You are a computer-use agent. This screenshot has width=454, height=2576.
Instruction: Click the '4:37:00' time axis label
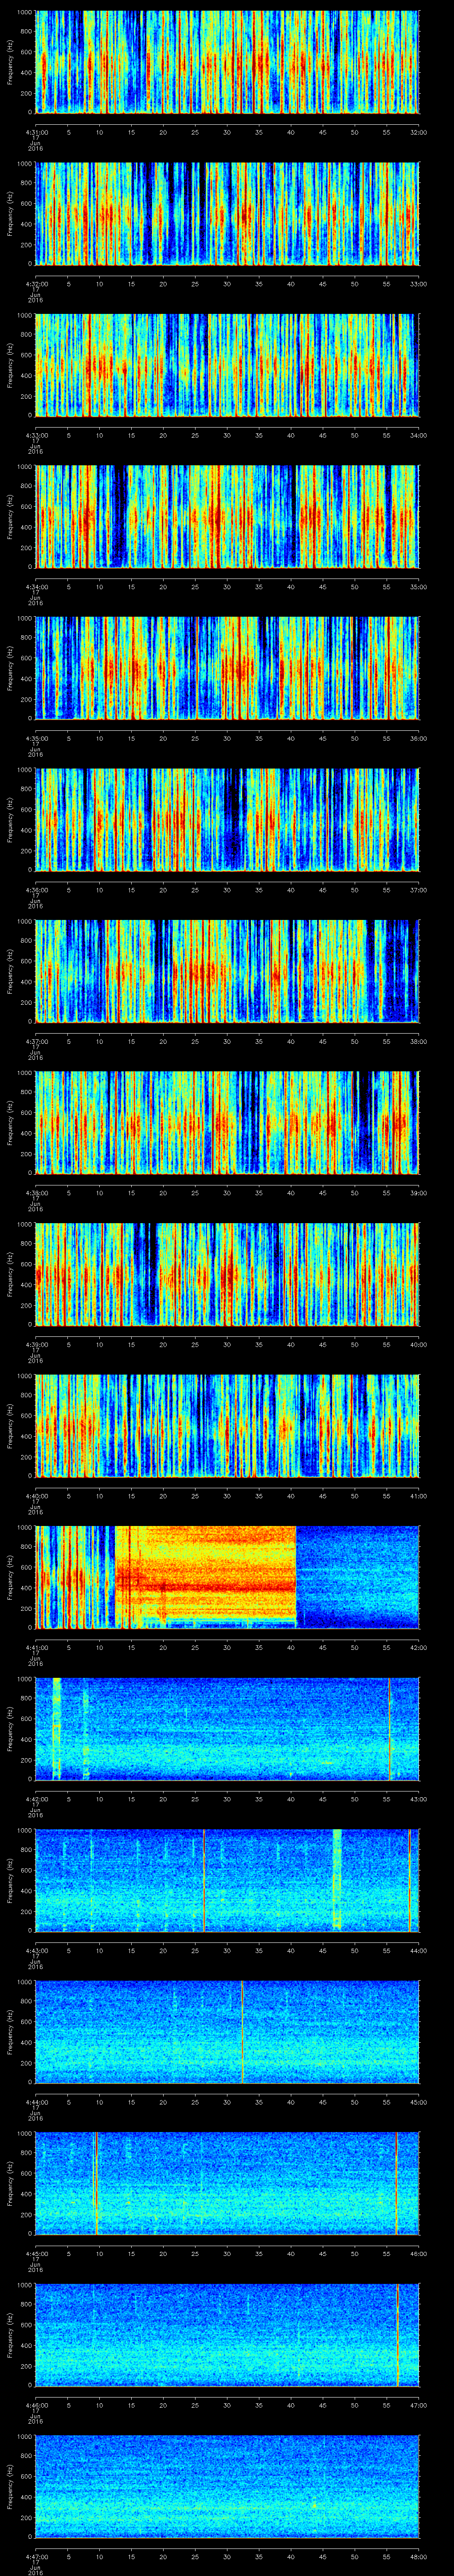[x=36, y=1041]
